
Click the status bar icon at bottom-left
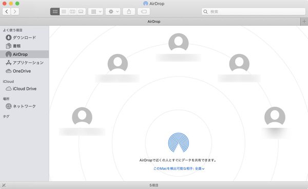(x=4, y=185)
